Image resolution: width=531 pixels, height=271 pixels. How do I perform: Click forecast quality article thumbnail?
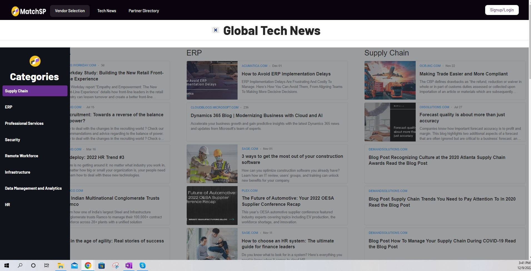point(390,122)
